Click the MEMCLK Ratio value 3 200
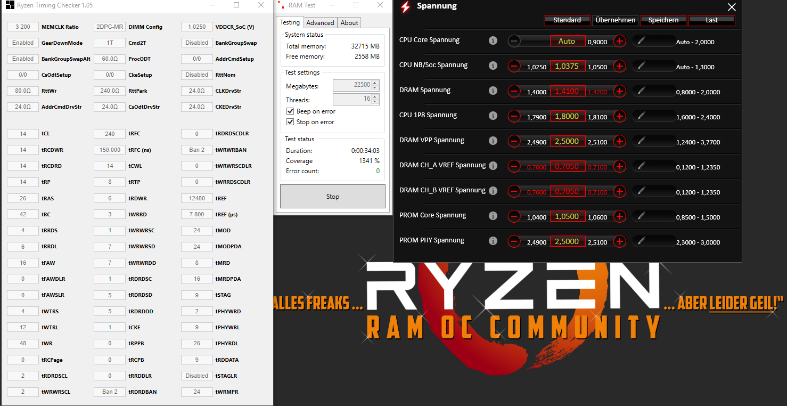 (23, 27)
